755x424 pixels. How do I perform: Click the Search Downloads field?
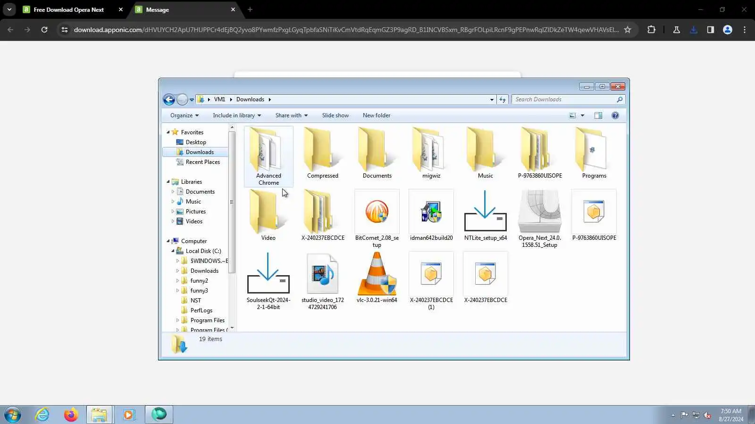click(x=568, y=99)
